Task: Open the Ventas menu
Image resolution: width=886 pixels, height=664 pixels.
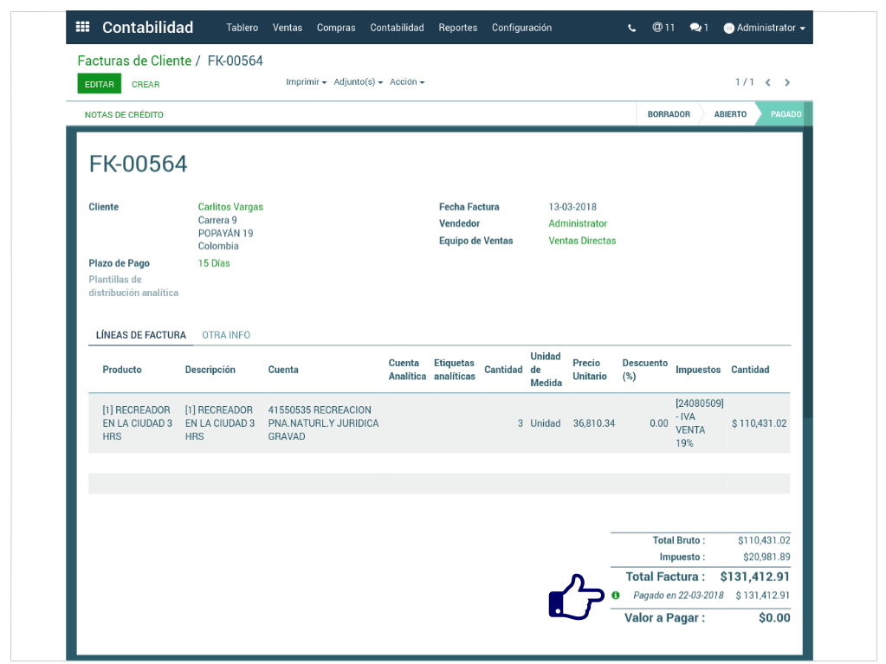Action: pyautogui.click(x=288, y=28)
